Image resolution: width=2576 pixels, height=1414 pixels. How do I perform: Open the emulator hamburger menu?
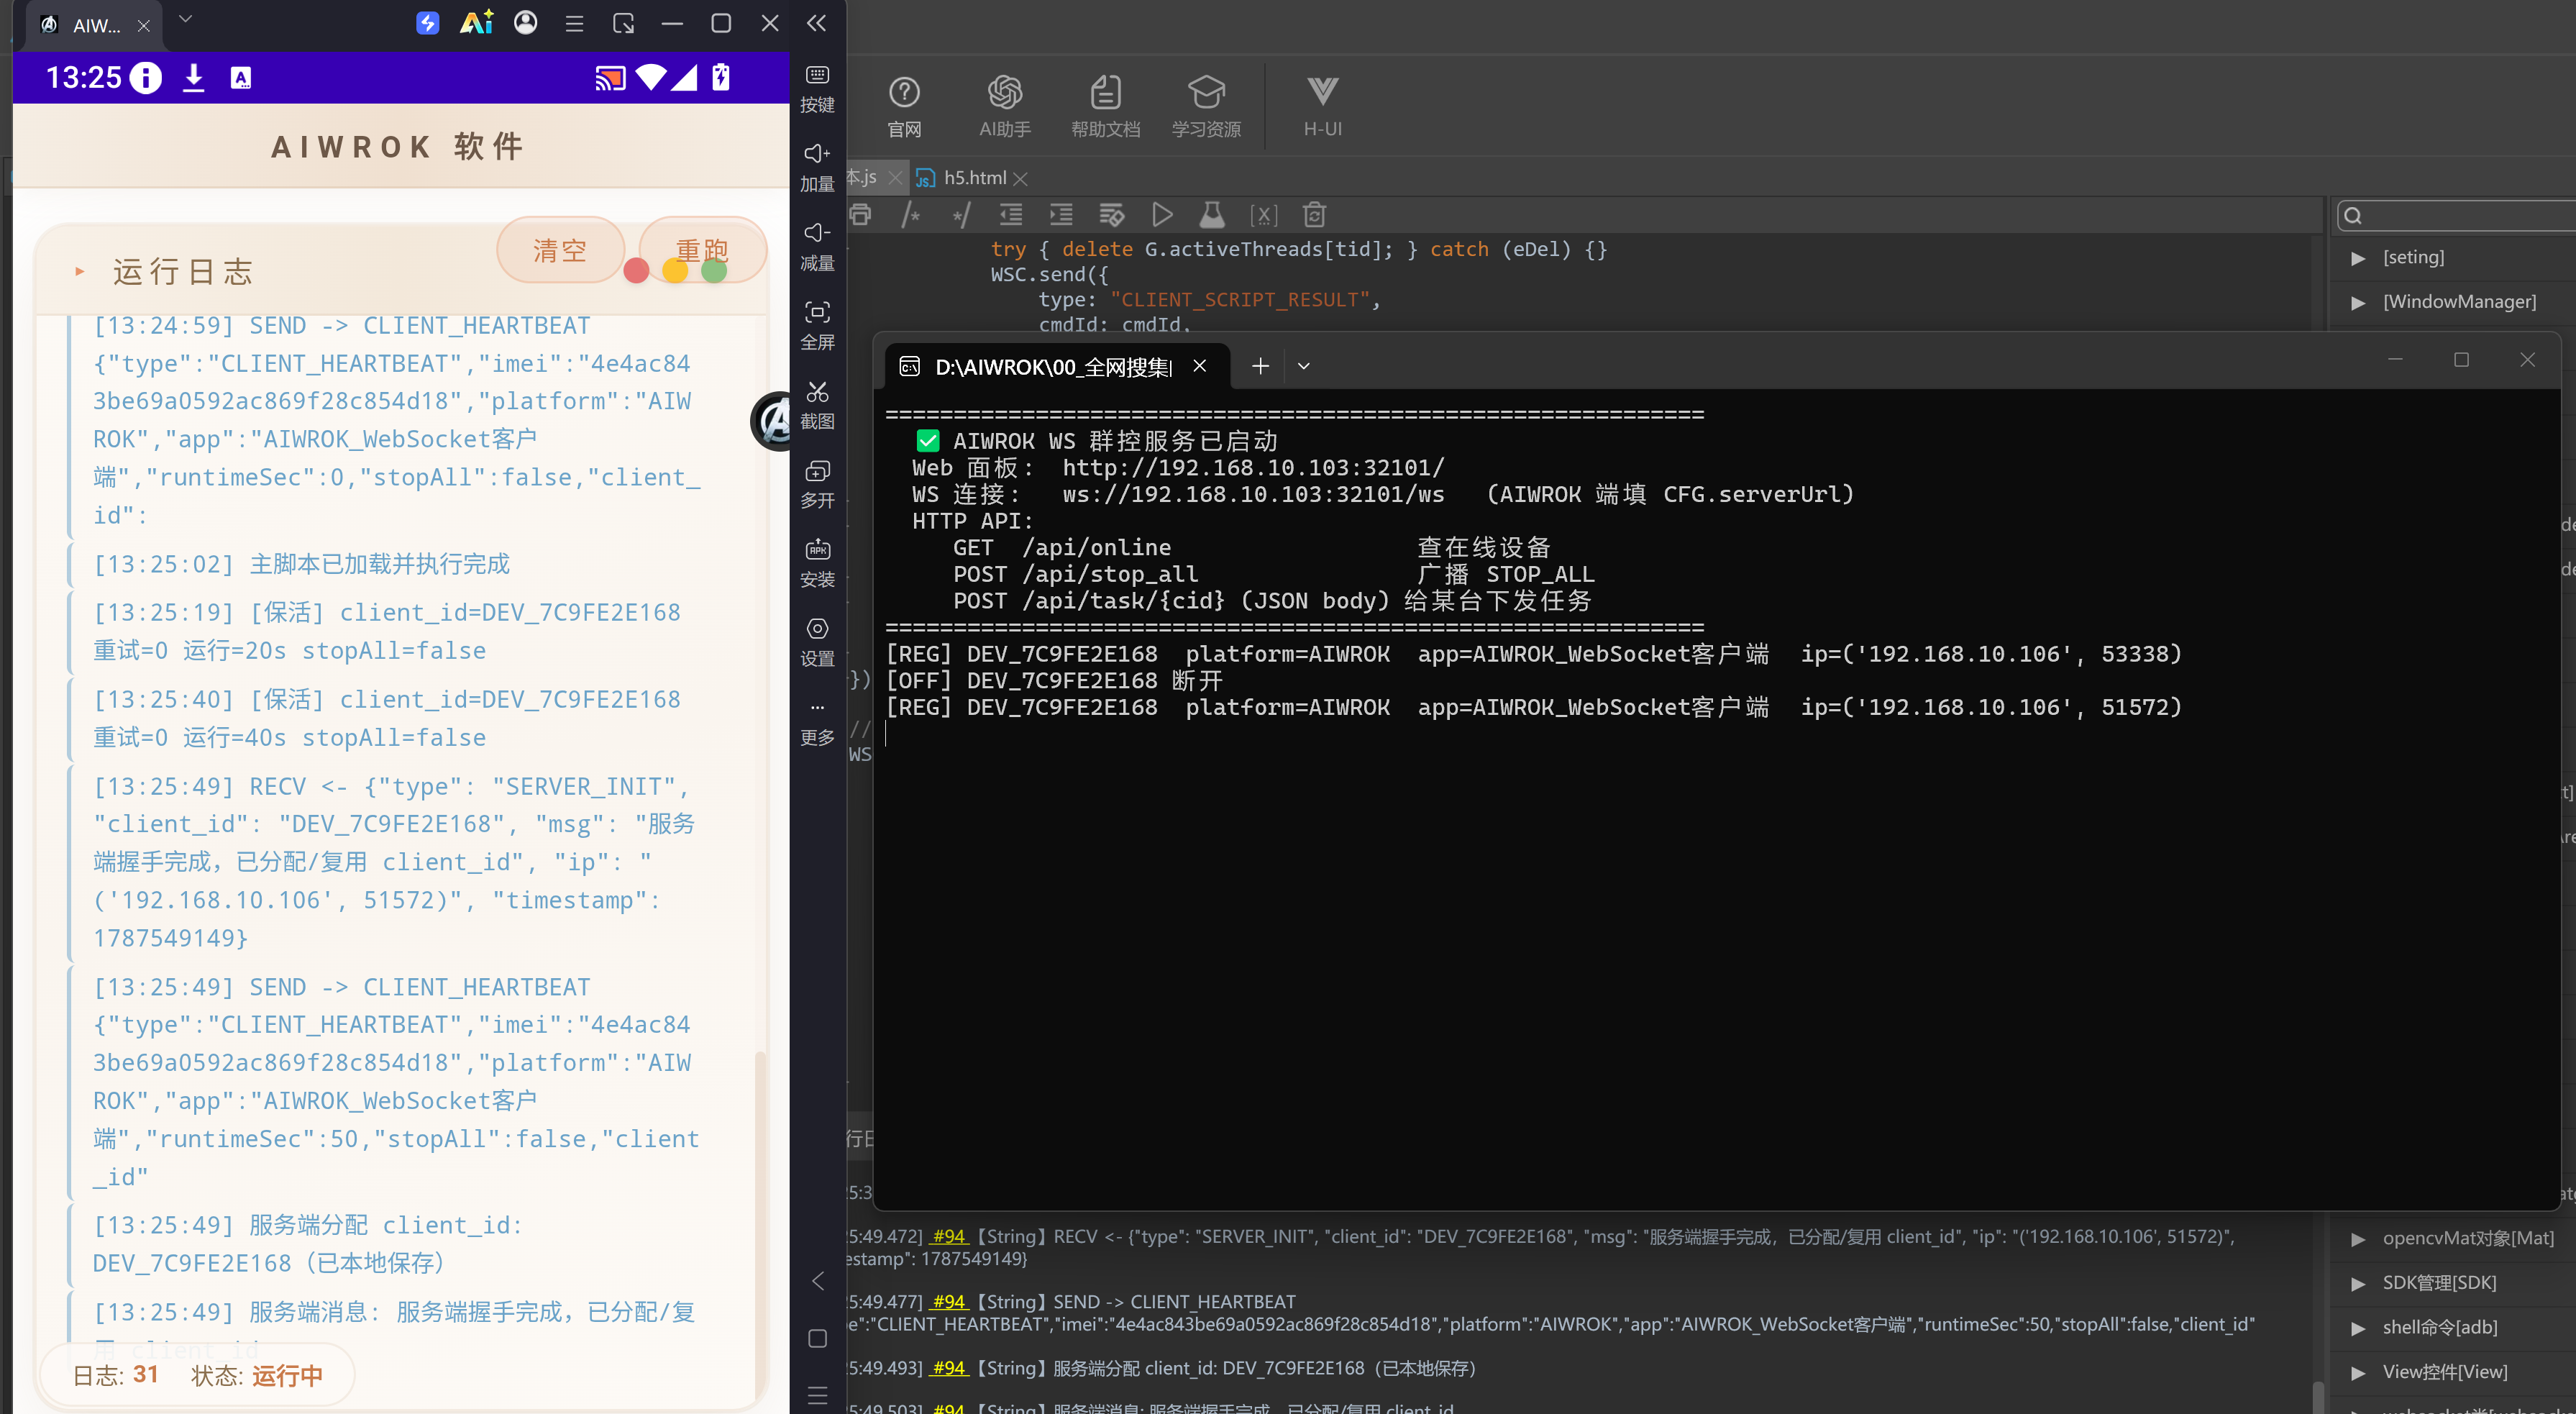pyautogui.click(x=574, y=23)
